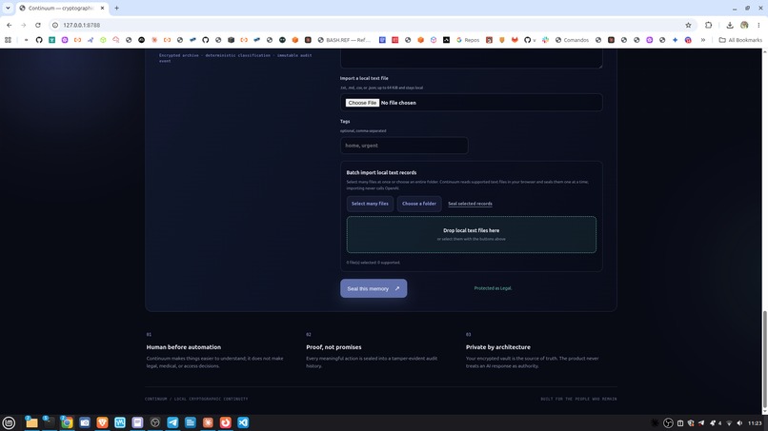
Task: Open the GitLab fox bookmark icon
Action: point(515,40)
